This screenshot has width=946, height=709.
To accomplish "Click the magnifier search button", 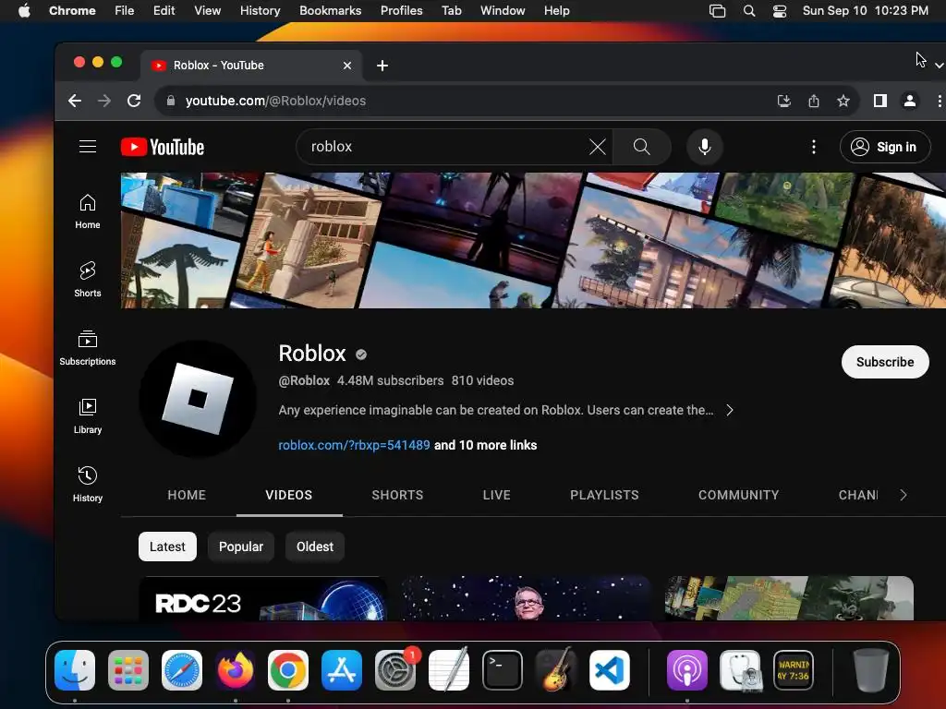I will click(x=641, y=147).
